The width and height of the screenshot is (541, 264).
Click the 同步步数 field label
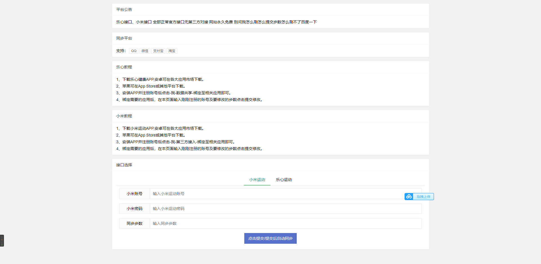click(135, 223)
